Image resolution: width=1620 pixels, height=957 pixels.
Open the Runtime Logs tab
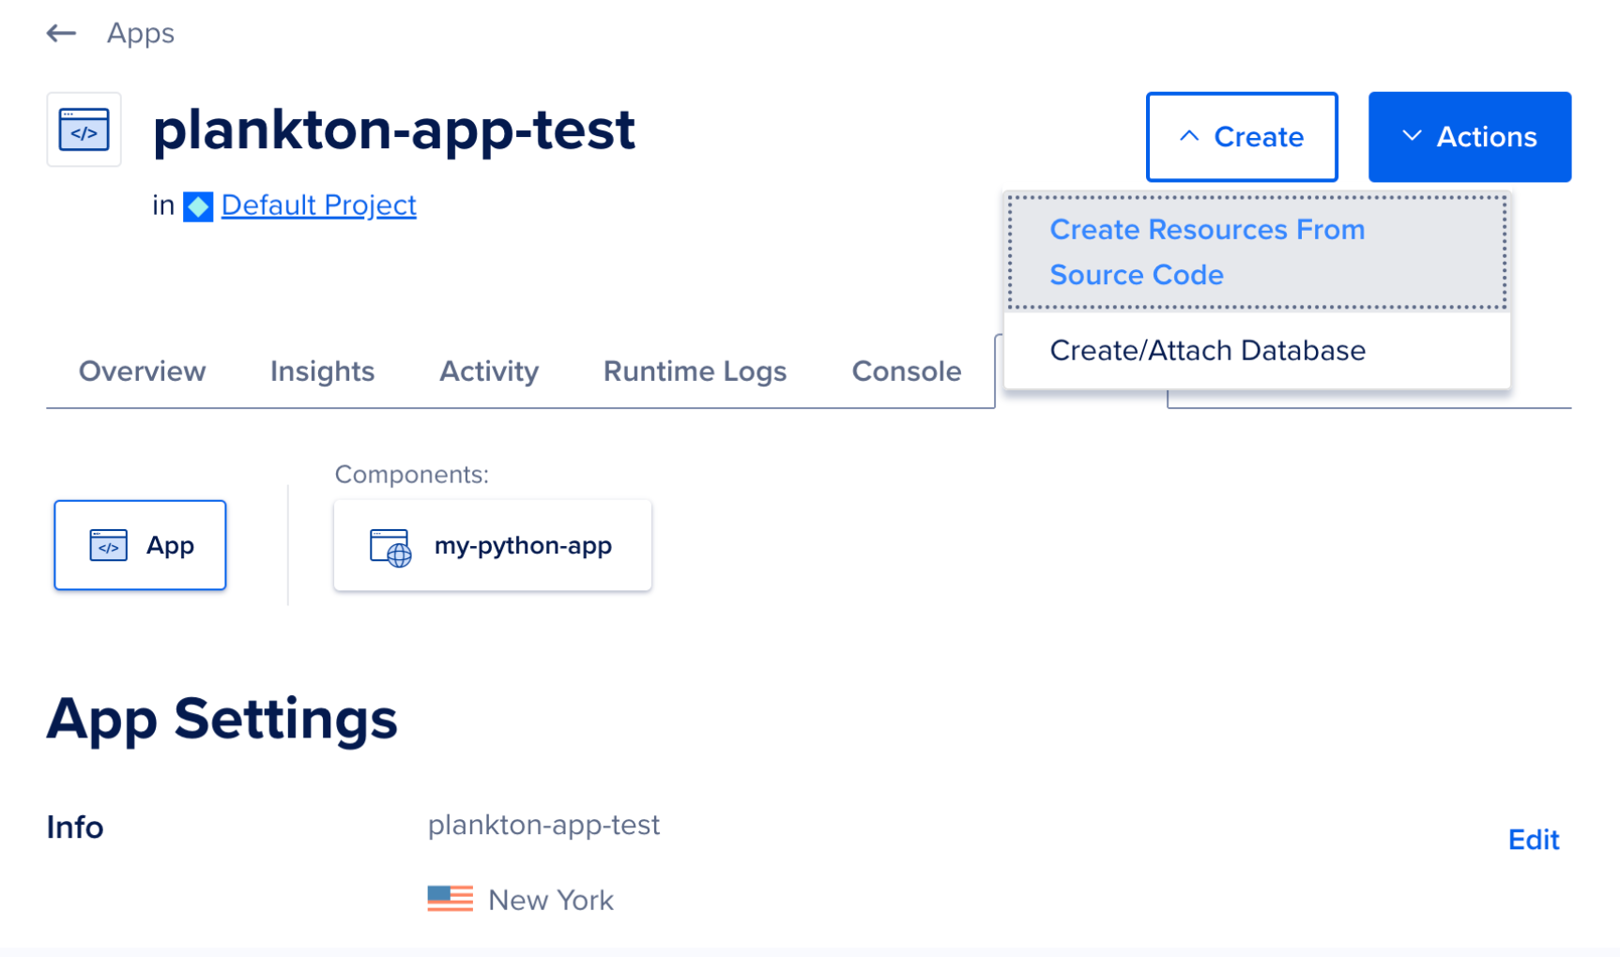[695, 372]
